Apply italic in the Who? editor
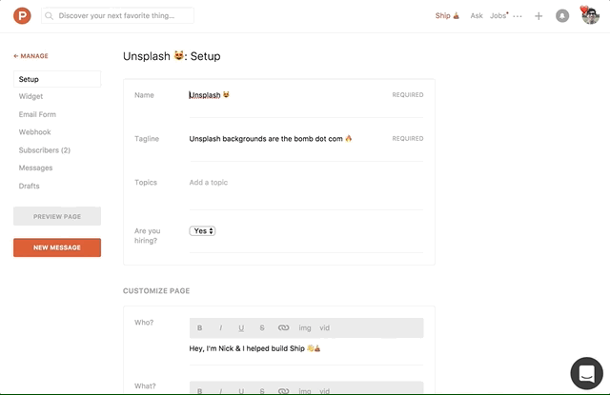The height and width of the screenshot is (395, 610). pos(220,327)
